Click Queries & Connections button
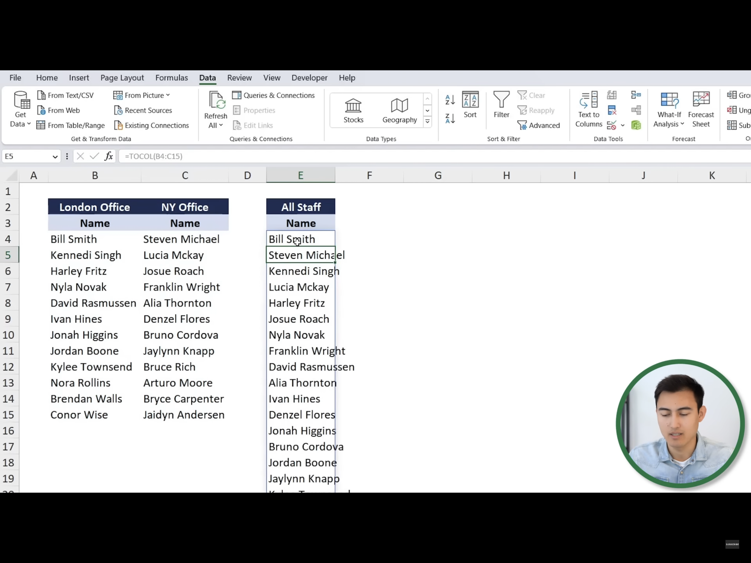751x563 pixels. tap(273, 95)
